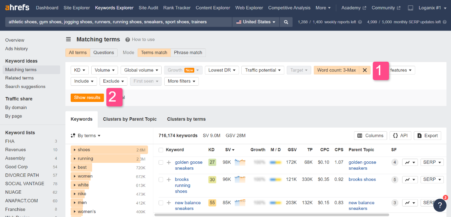This screenshot has width=451, height=217.
Task: Open trend chart menu for brooks running shoes
Action: [x=410, y=179]
